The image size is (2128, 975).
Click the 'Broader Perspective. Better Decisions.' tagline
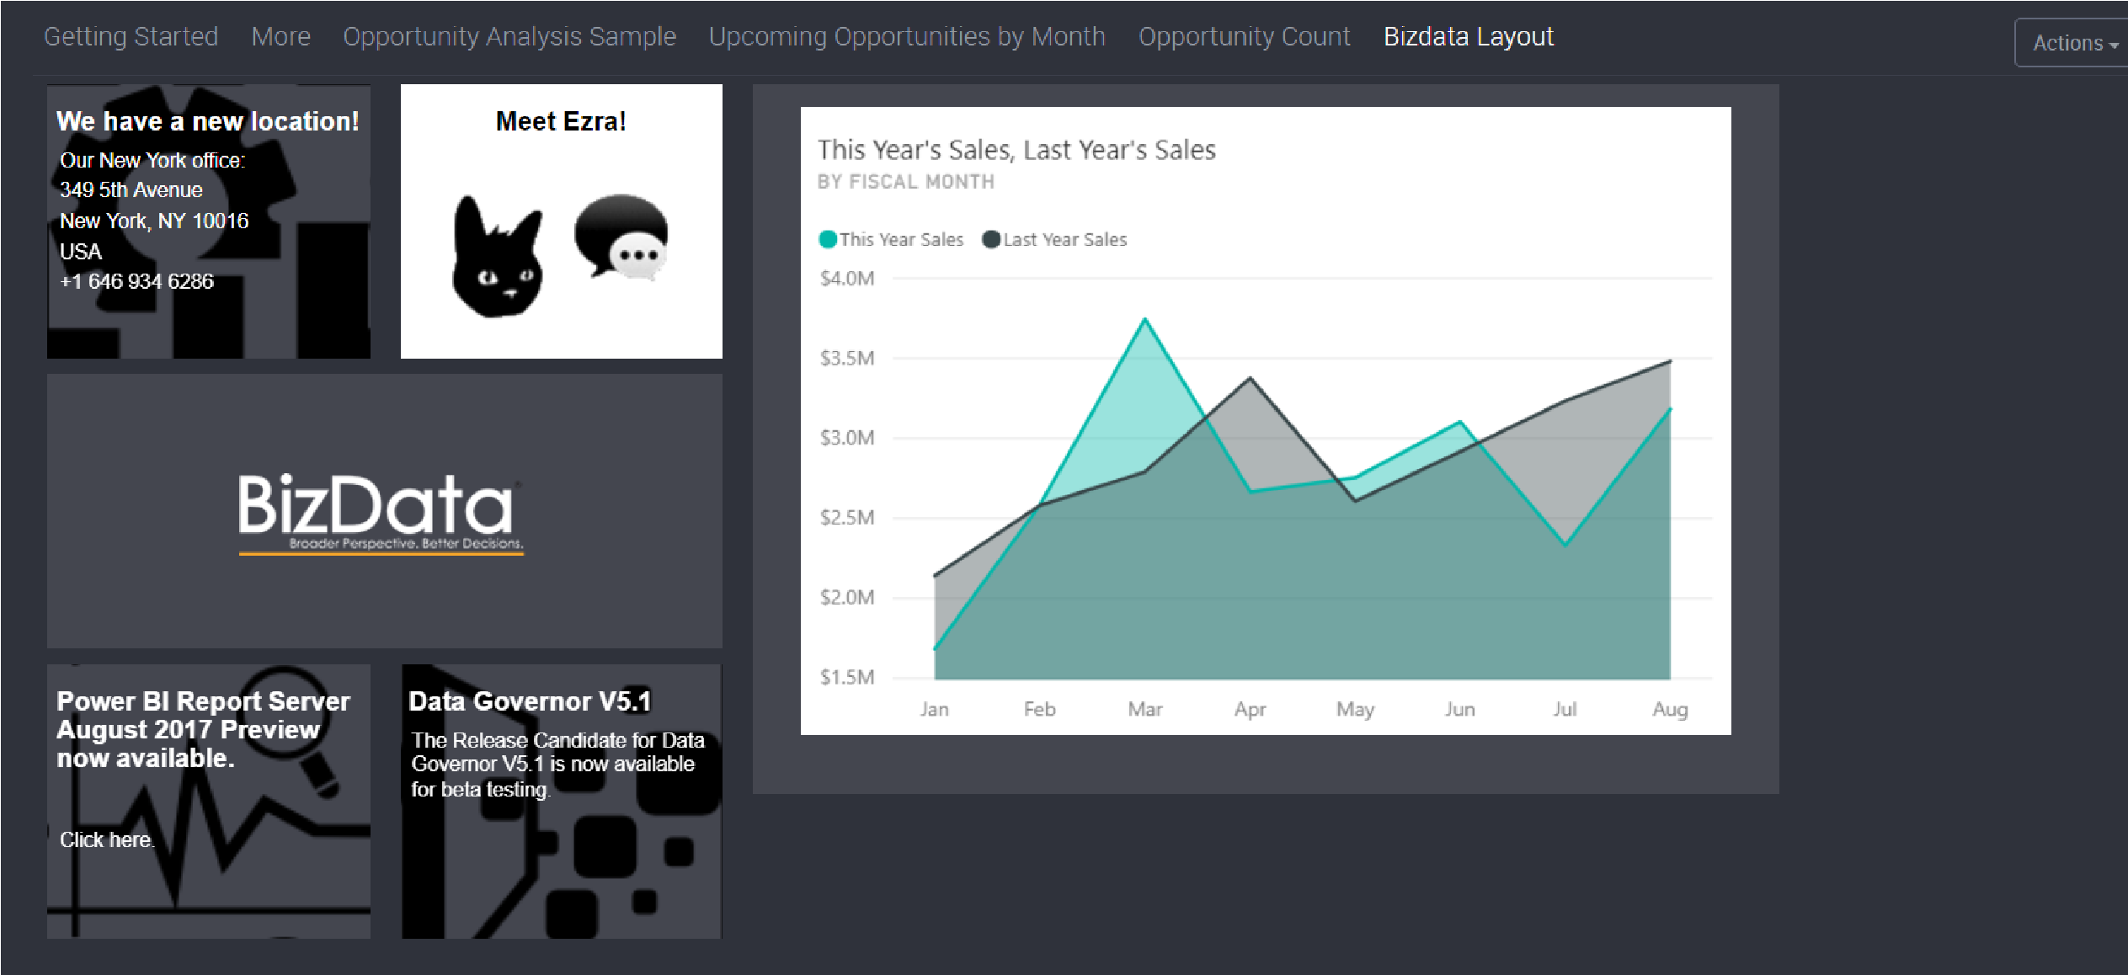(x=406, y=543)
